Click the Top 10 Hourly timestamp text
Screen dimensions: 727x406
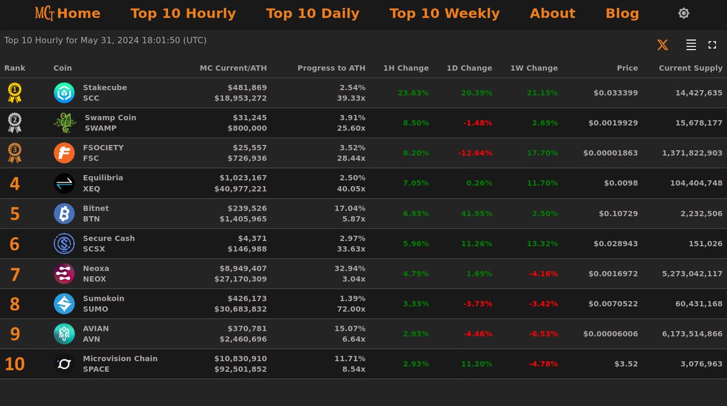(x=105, y=41)
